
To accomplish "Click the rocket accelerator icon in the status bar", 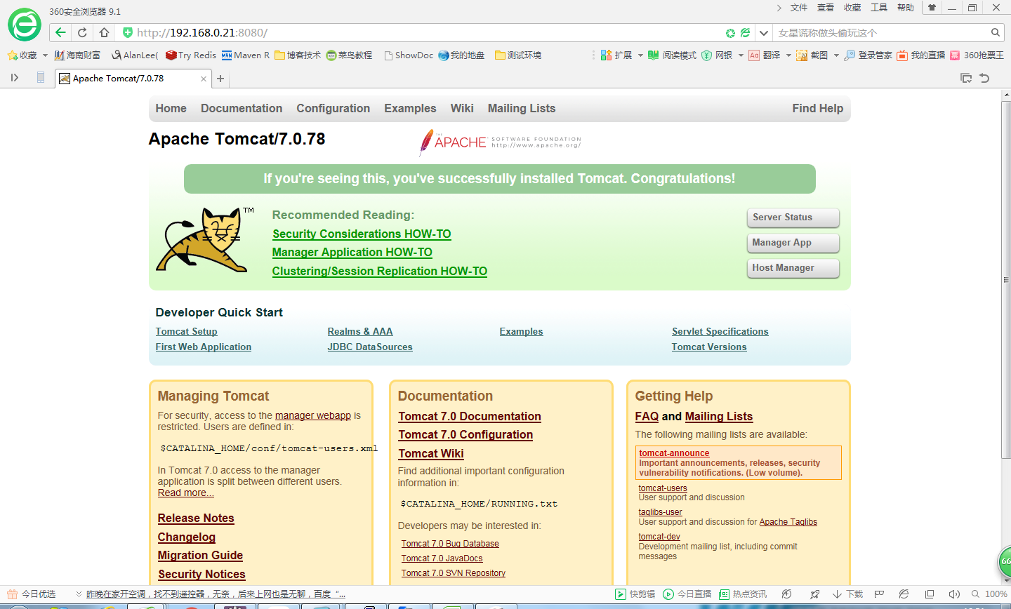I will click(814, 594).
